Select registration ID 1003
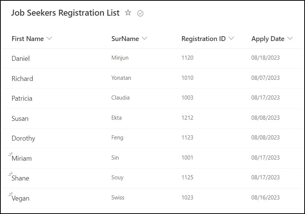 tap(187, 97)
